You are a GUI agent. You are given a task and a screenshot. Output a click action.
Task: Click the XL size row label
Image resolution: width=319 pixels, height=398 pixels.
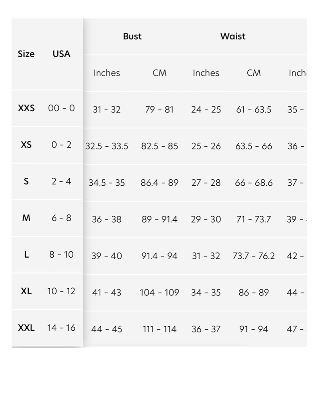point(26,291)
